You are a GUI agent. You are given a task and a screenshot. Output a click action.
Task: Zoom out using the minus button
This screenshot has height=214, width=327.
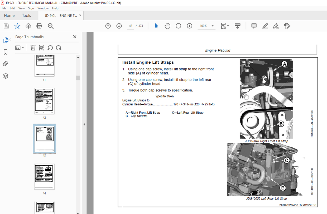point(178,26)
